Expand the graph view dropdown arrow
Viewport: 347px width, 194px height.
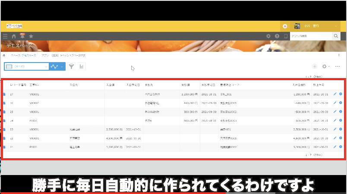pos(62,66)
